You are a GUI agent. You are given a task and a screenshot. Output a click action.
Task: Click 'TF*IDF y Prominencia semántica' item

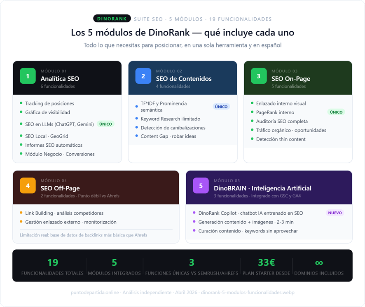point(164,107)
